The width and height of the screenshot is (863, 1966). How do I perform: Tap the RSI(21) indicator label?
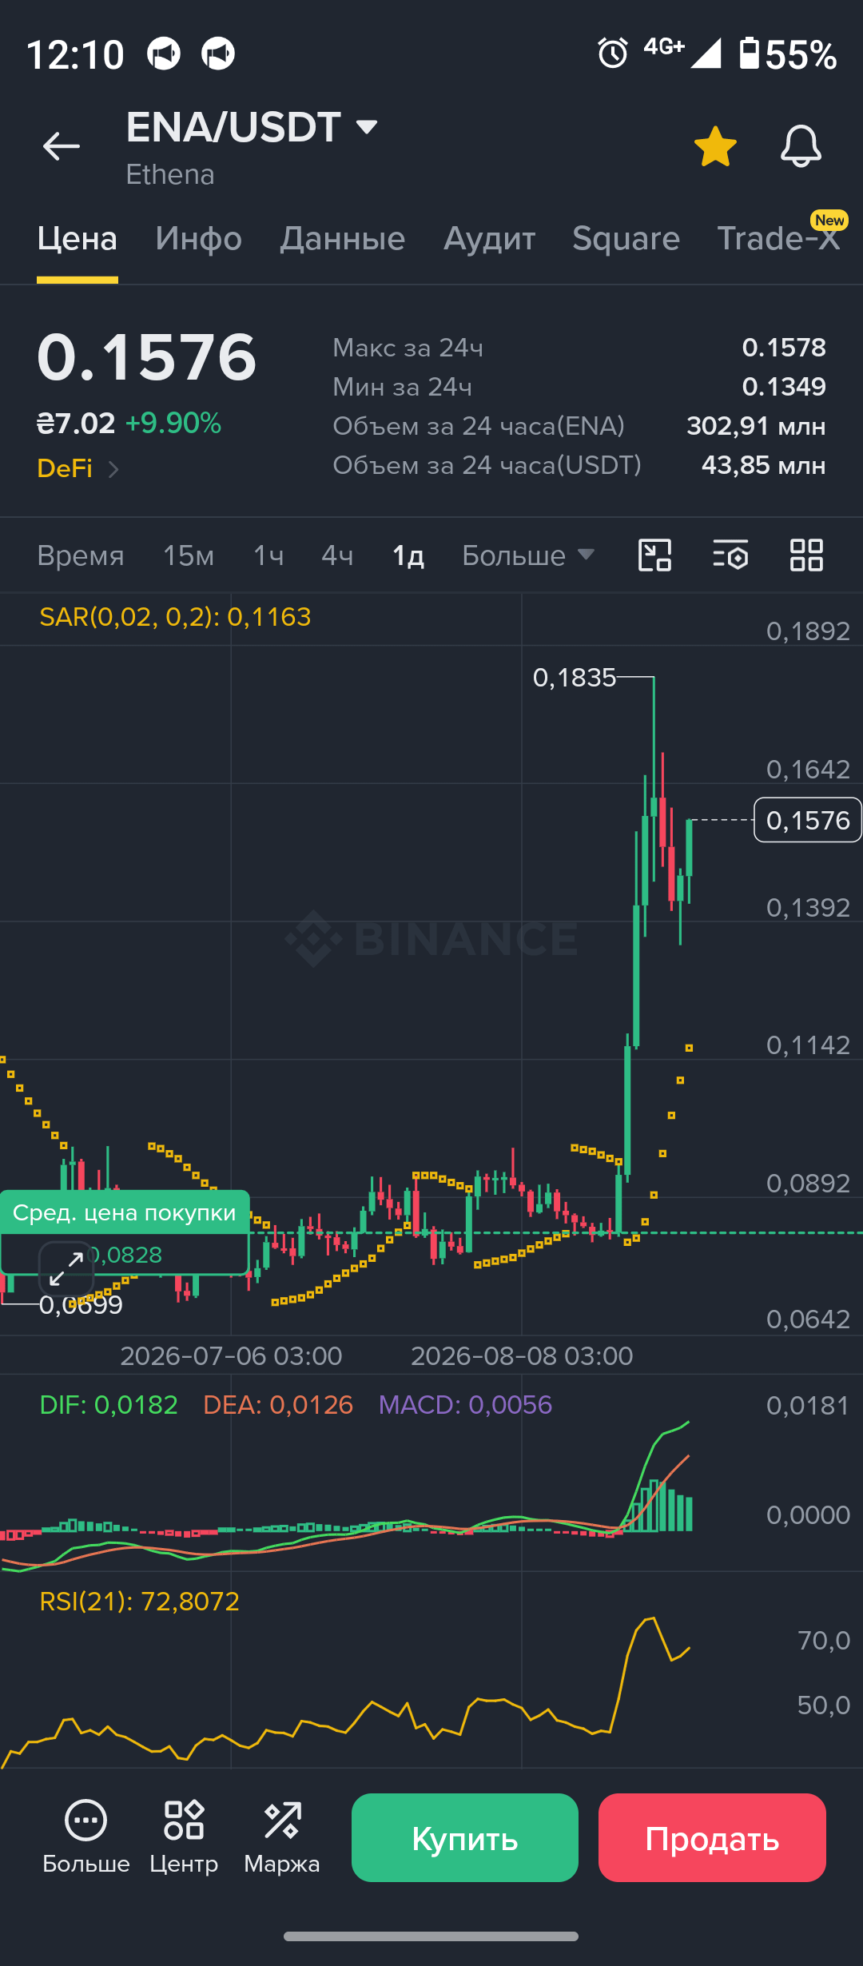tap(140, 1602)
